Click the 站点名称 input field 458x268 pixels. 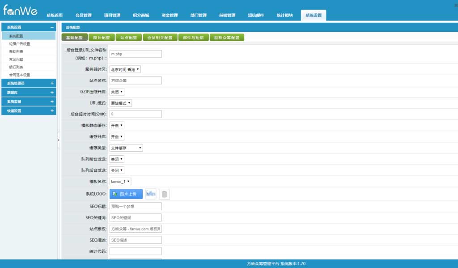[x=136, y=81]
